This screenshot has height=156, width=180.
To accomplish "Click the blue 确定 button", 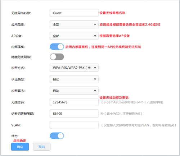I will (x=20, y=147).
